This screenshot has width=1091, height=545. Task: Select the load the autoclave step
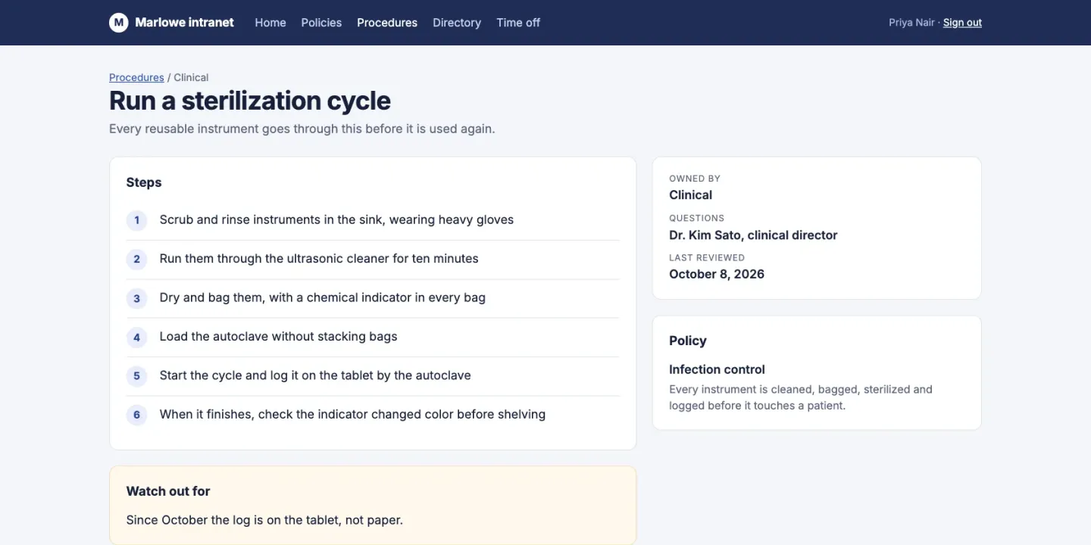[278, 336]
